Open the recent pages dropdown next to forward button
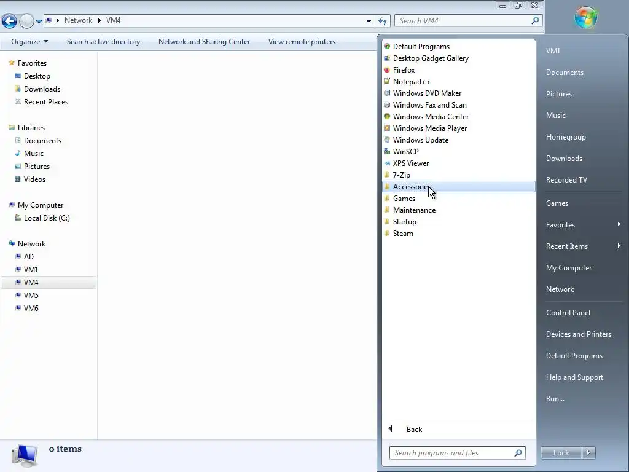 click(39, 22)
